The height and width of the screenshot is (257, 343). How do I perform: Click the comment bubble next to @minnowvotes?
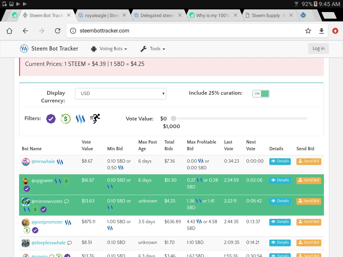(67, 201)
